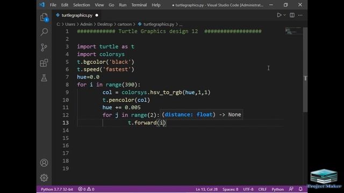The image size is (344, 193).
Task: Click the t.pencolor(col) line
Action: coord(126,100)
